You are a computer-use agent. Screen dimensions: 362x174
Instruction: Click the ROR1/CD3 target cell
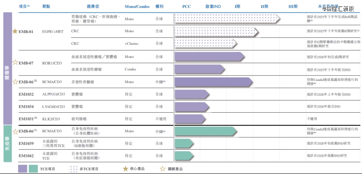pos(52,63)
